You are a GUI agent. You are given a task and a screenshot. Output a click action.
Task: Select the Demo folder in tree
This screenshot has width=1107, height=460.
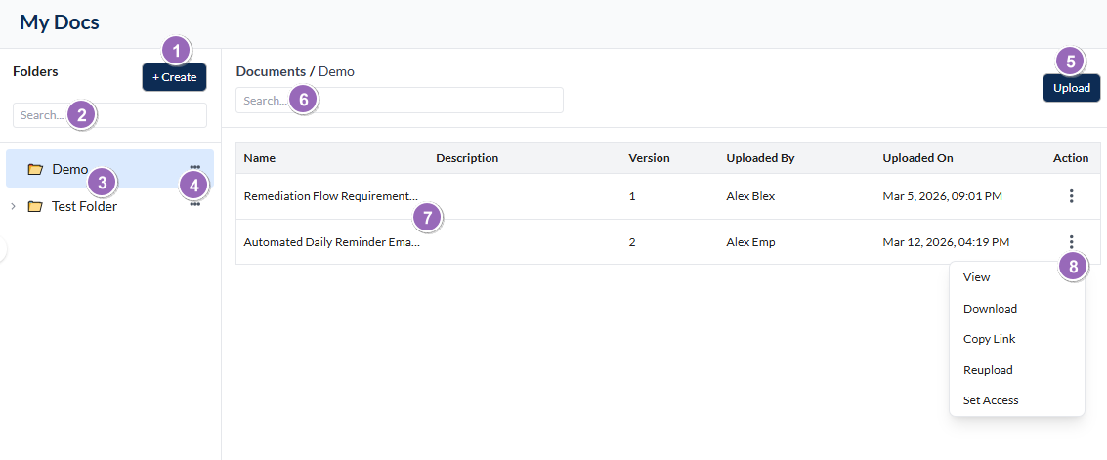coord(109,169)
